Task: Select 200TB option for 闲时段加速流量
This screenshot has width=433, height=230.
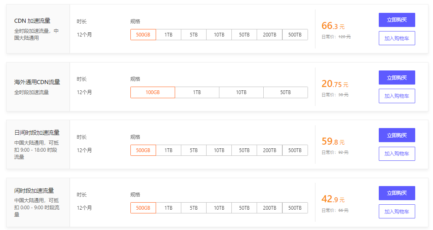Action: [269, 208]
